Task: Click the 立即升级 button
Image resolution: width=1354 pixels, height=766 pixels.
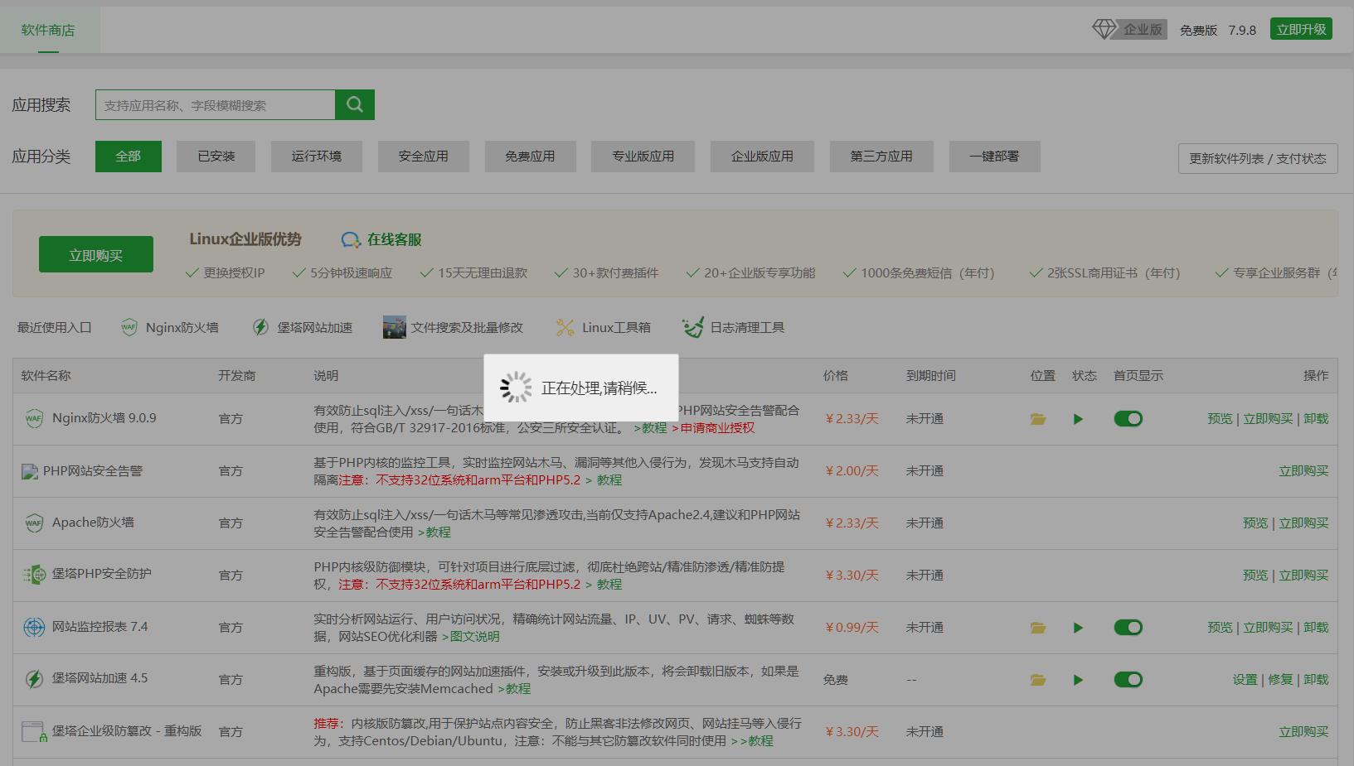Action: (x=1300, y=28)
